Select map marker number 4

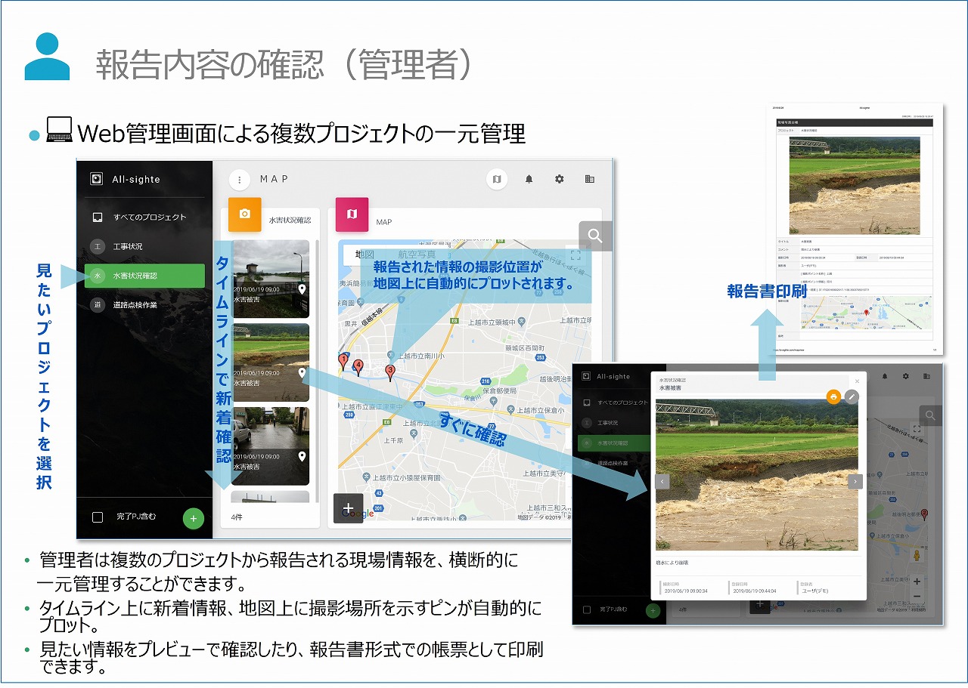tap(358, 366)
